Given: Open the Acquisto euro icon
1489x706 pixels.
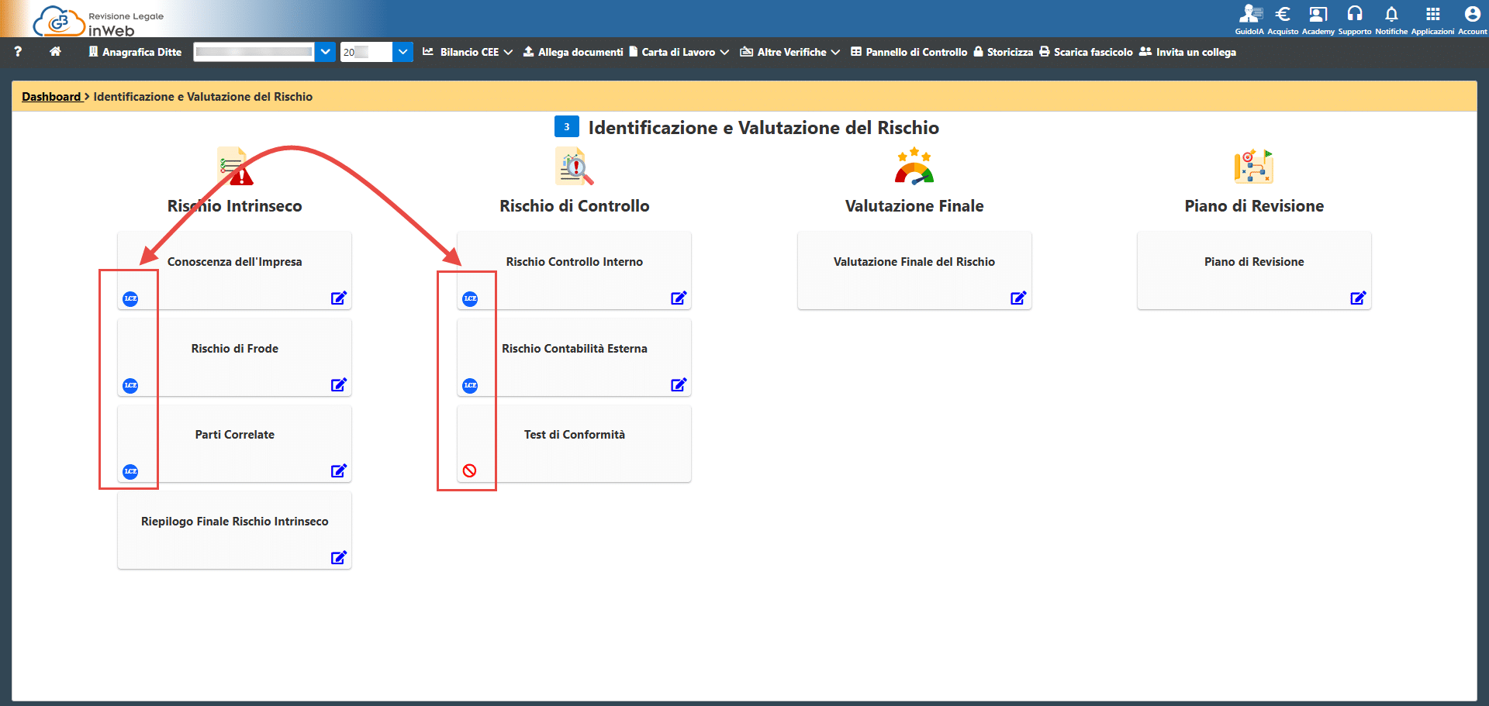Looking at the screenshot, I should (x=1283, y=14).
